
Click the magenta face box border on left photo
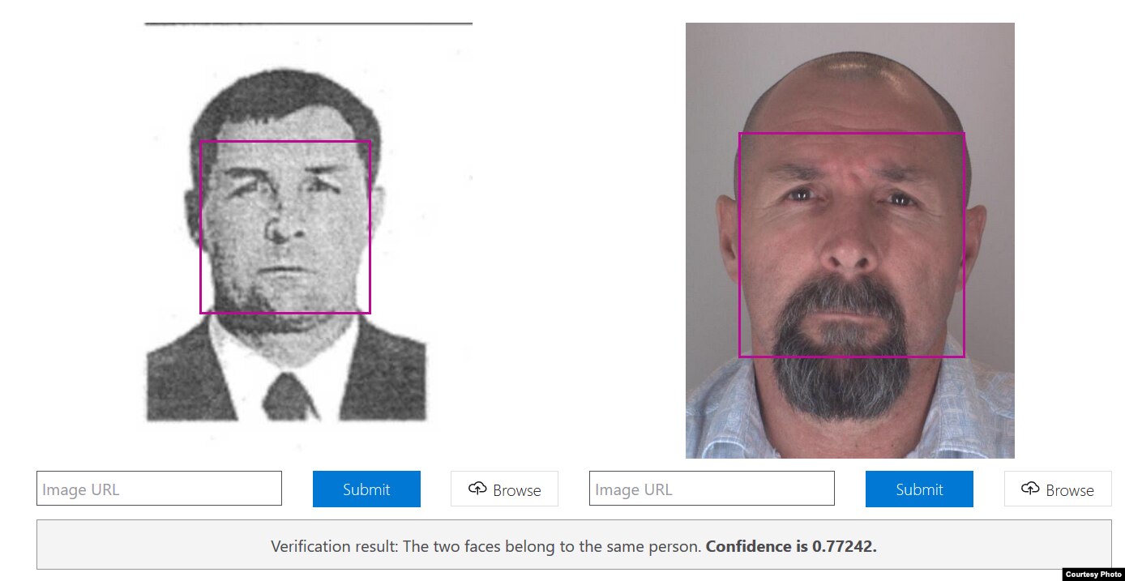200,227
